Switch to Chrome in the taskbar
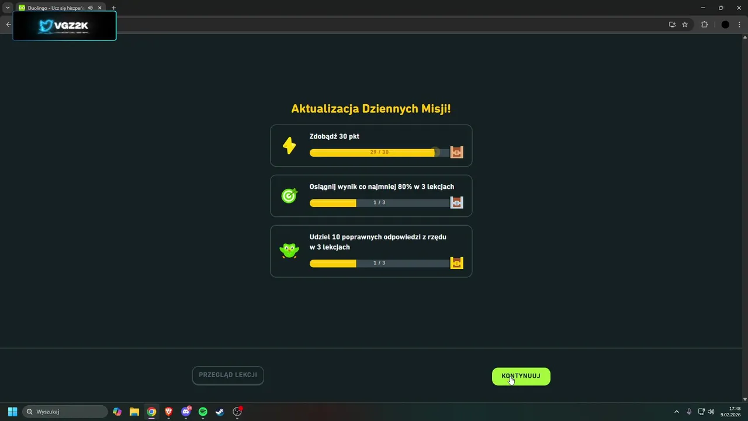The image size is (748, 421). click(x=151, y=412)
